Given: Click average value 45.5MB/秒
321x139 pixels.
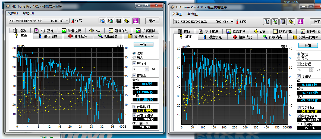Looking at the screenshot, I should [309, 101].
